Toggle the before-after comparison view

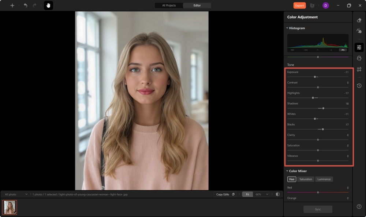[278, 194]
